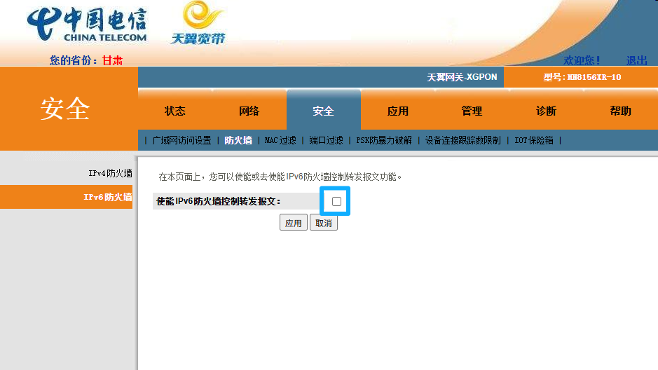Click the province name 甘肃
The height and width of the screenshot is (370, 658).
(112, 60)
